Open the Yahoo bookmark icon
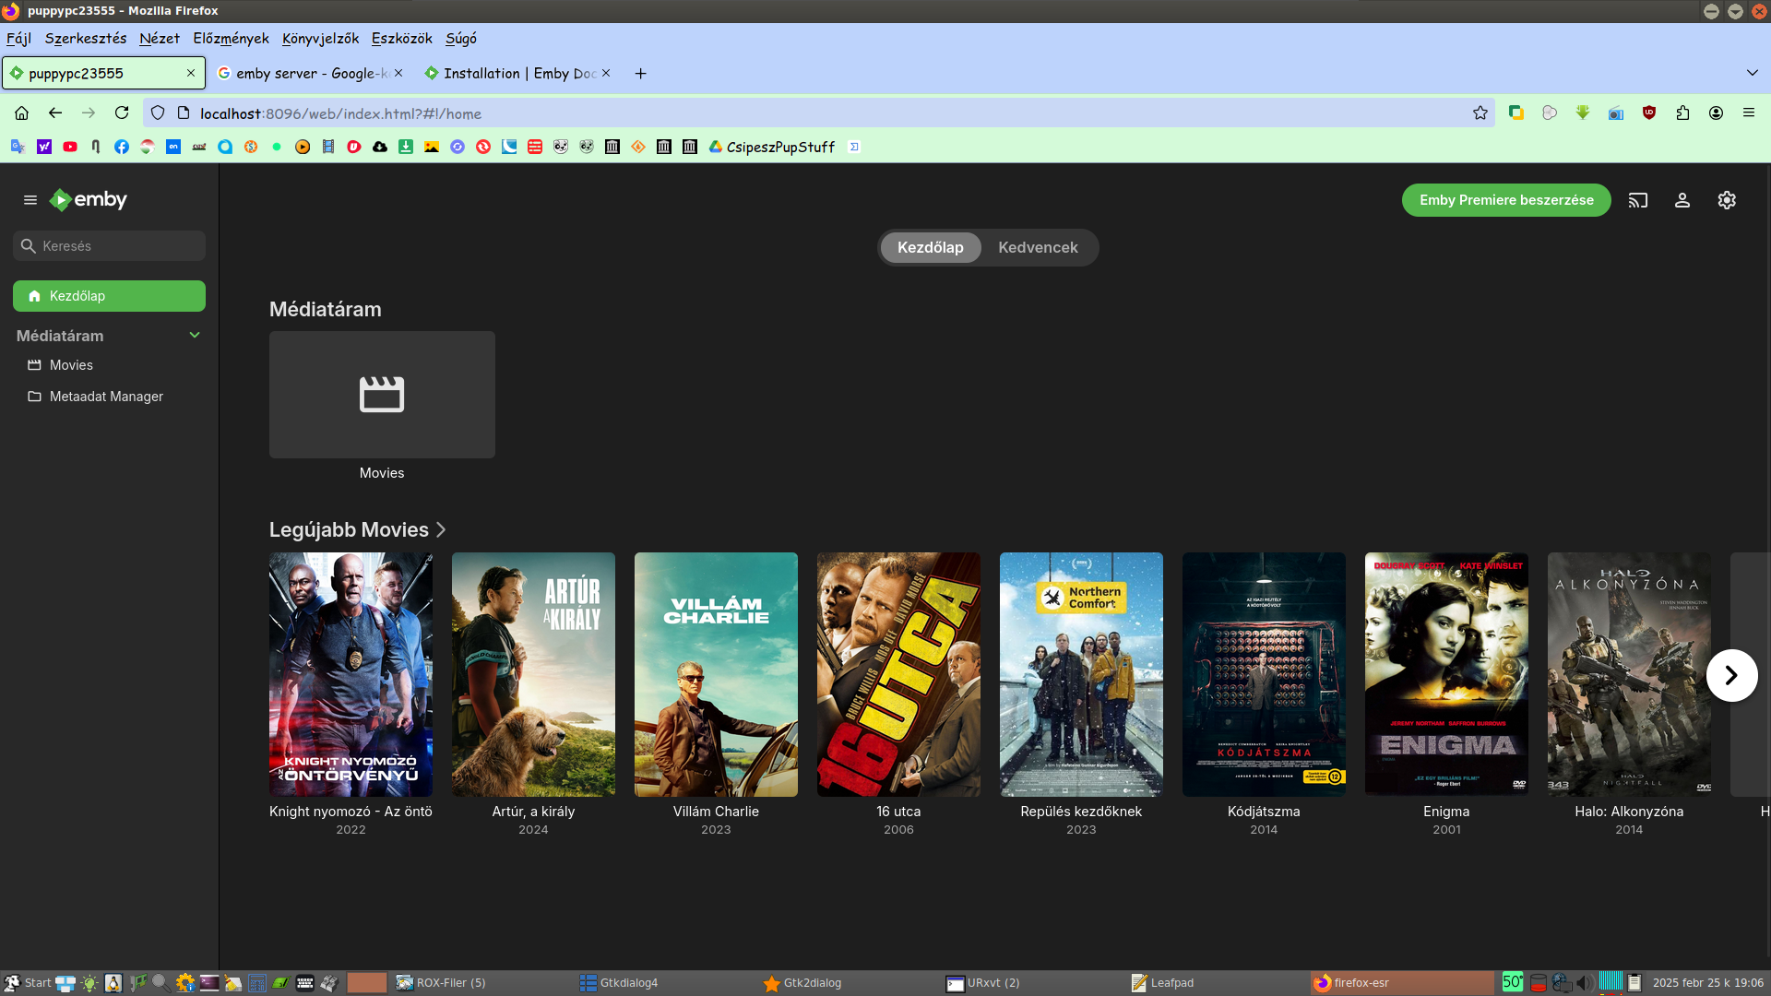 (44, 147)
